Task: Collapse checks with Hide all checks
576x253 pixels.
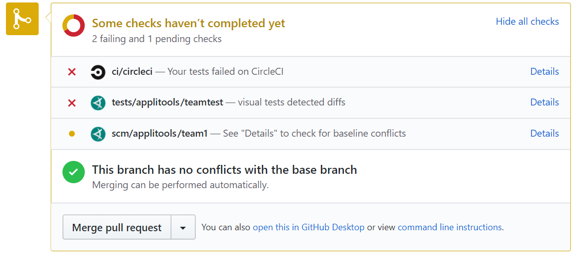Action: click(527, 22)
